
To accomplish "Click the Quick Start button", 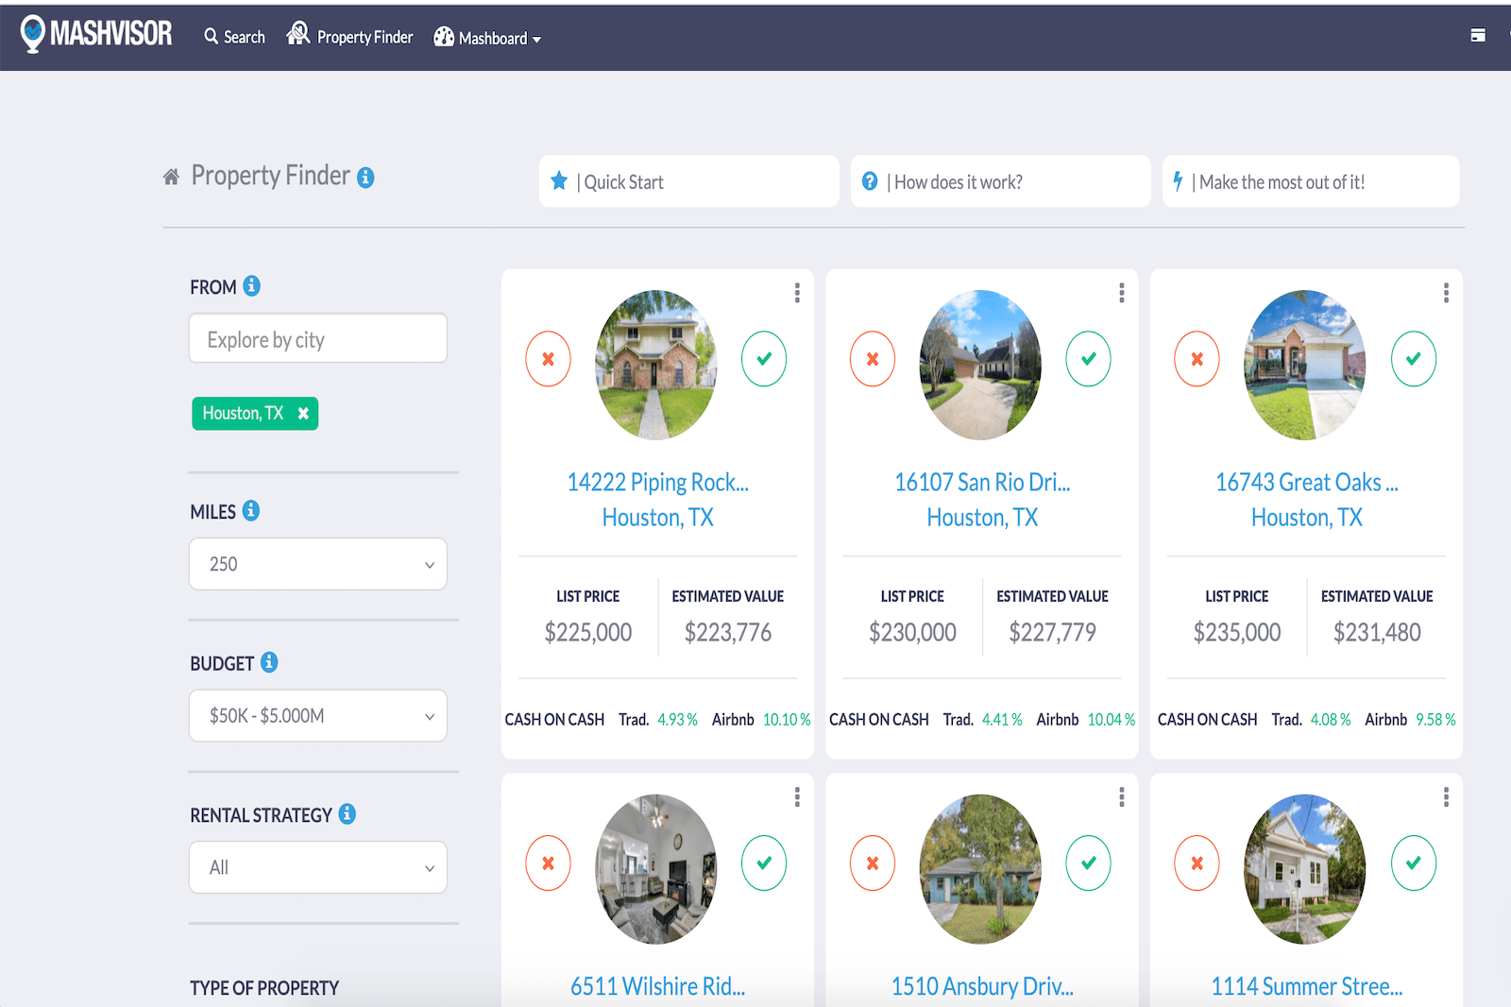I will (x=688, y=181).
